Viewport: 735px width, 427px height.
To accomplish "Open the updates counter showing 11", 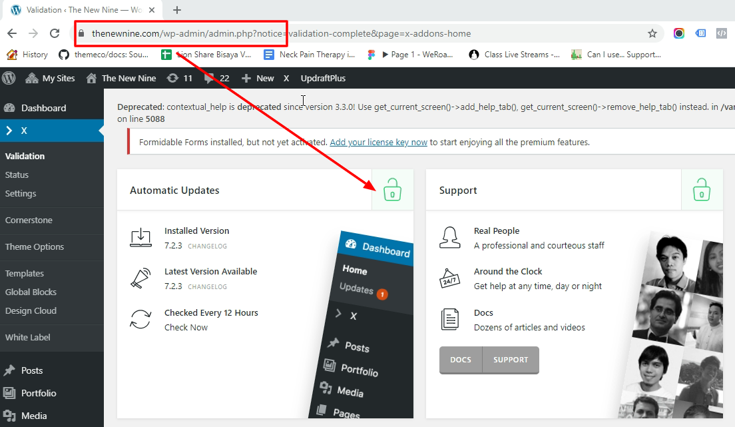I will (x=180, y=78).
